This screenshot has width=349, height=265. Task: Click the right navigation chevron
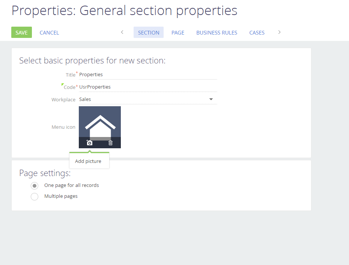[279, 32]
